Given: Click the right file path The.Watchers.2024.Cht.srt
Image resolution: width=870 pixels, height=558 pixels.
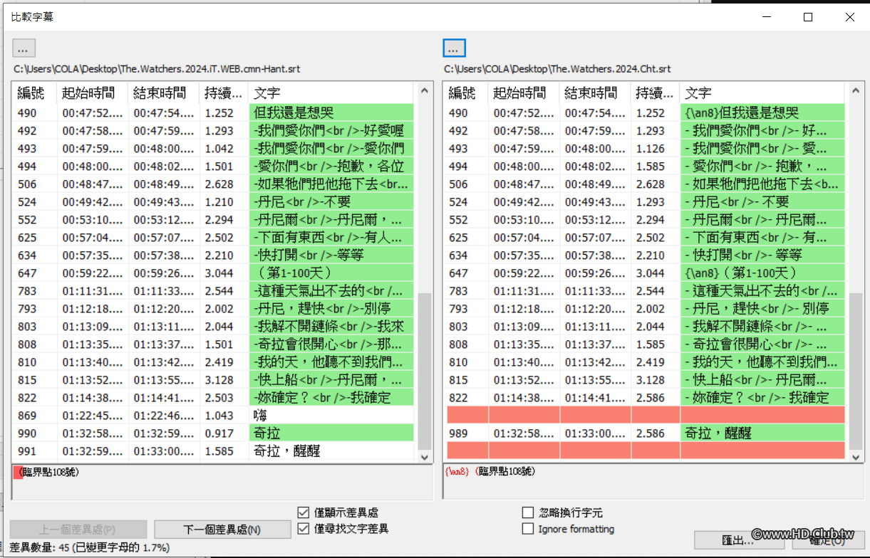Looking at the screenshot, I should 557,69.
